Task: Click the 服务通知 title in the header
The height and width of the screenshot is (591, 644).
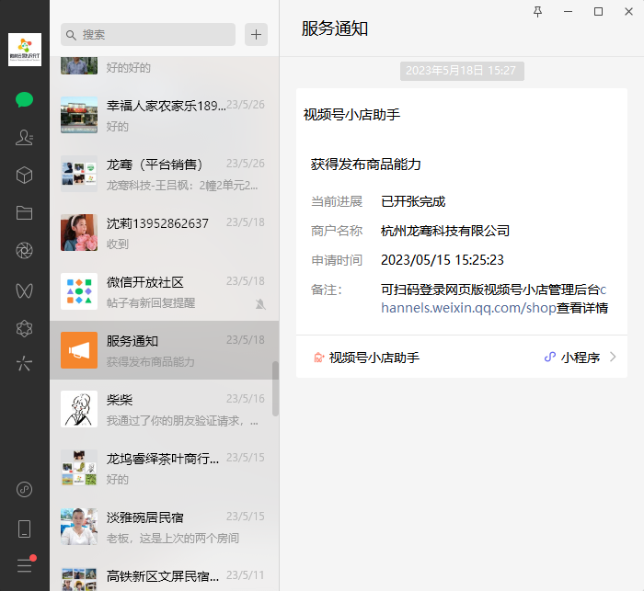Action: click(335, 28)
